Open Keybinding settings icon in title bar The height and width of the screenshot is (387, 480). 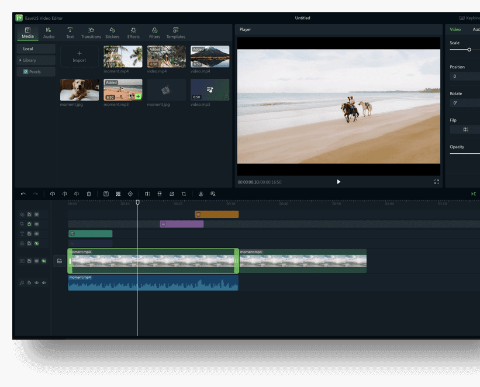tap(462, 18)
